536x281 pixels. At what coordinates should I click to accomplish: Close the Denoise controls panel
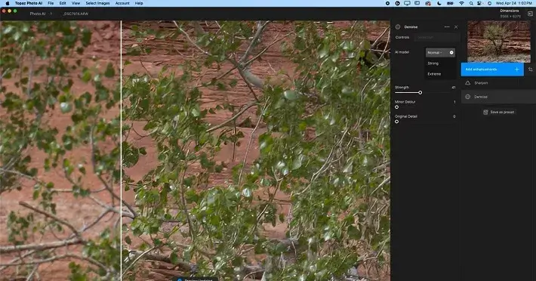(x=456, y=26)
